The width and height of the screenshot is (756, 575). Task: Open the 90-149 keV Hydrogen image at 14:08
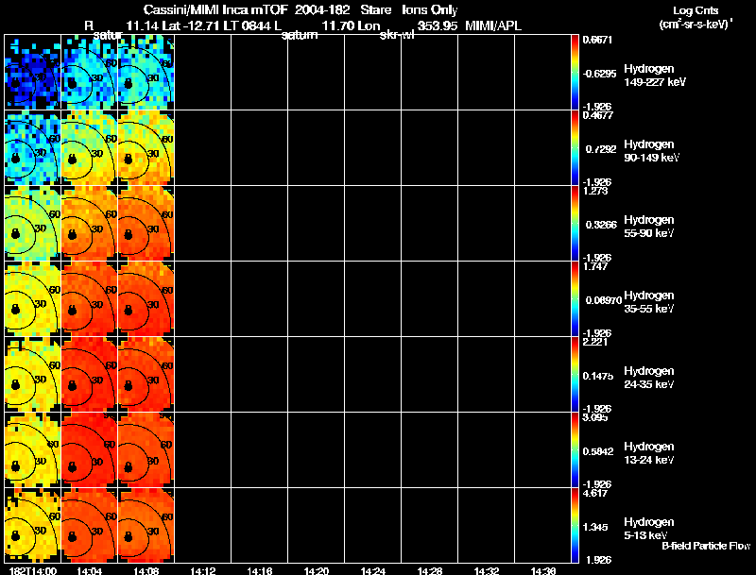(x=146, y=148)
